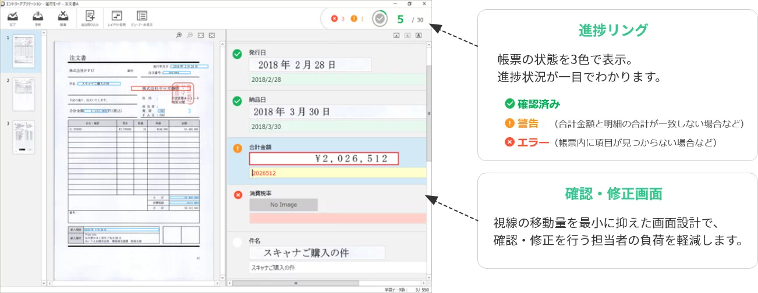Click the red error count icon
The width and height of the screenshot is (758, 293).
point(334,19)
